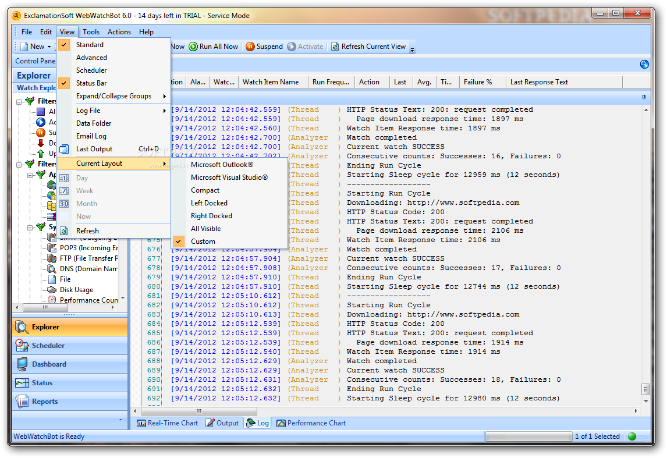Choose Email Log menu entry

click(113, 136)
